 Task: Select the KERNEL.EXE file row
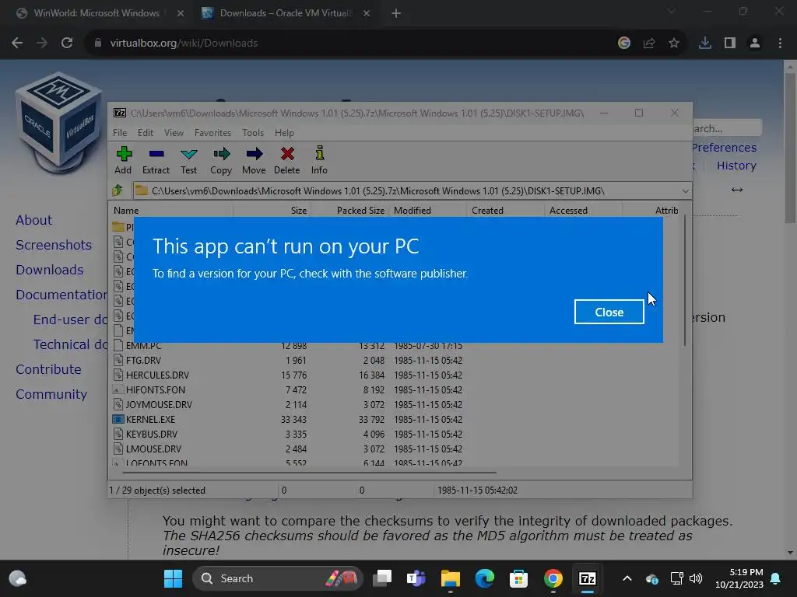395,419
